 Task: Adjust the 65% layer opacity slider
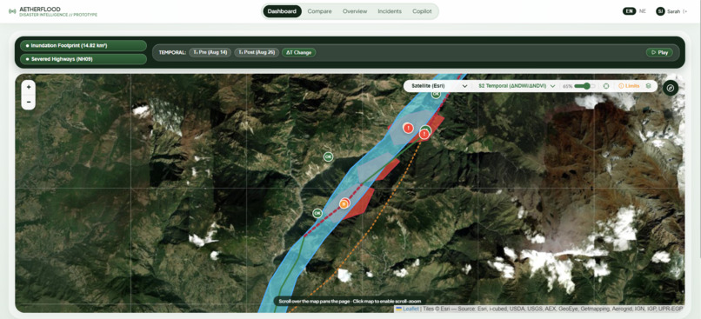click(584, 86)
